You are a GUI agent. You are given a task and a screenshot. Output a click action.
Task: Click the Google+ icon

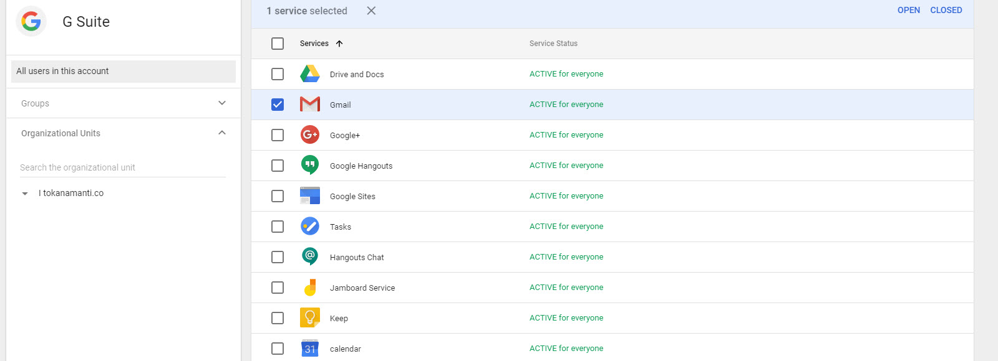[310, 134]
